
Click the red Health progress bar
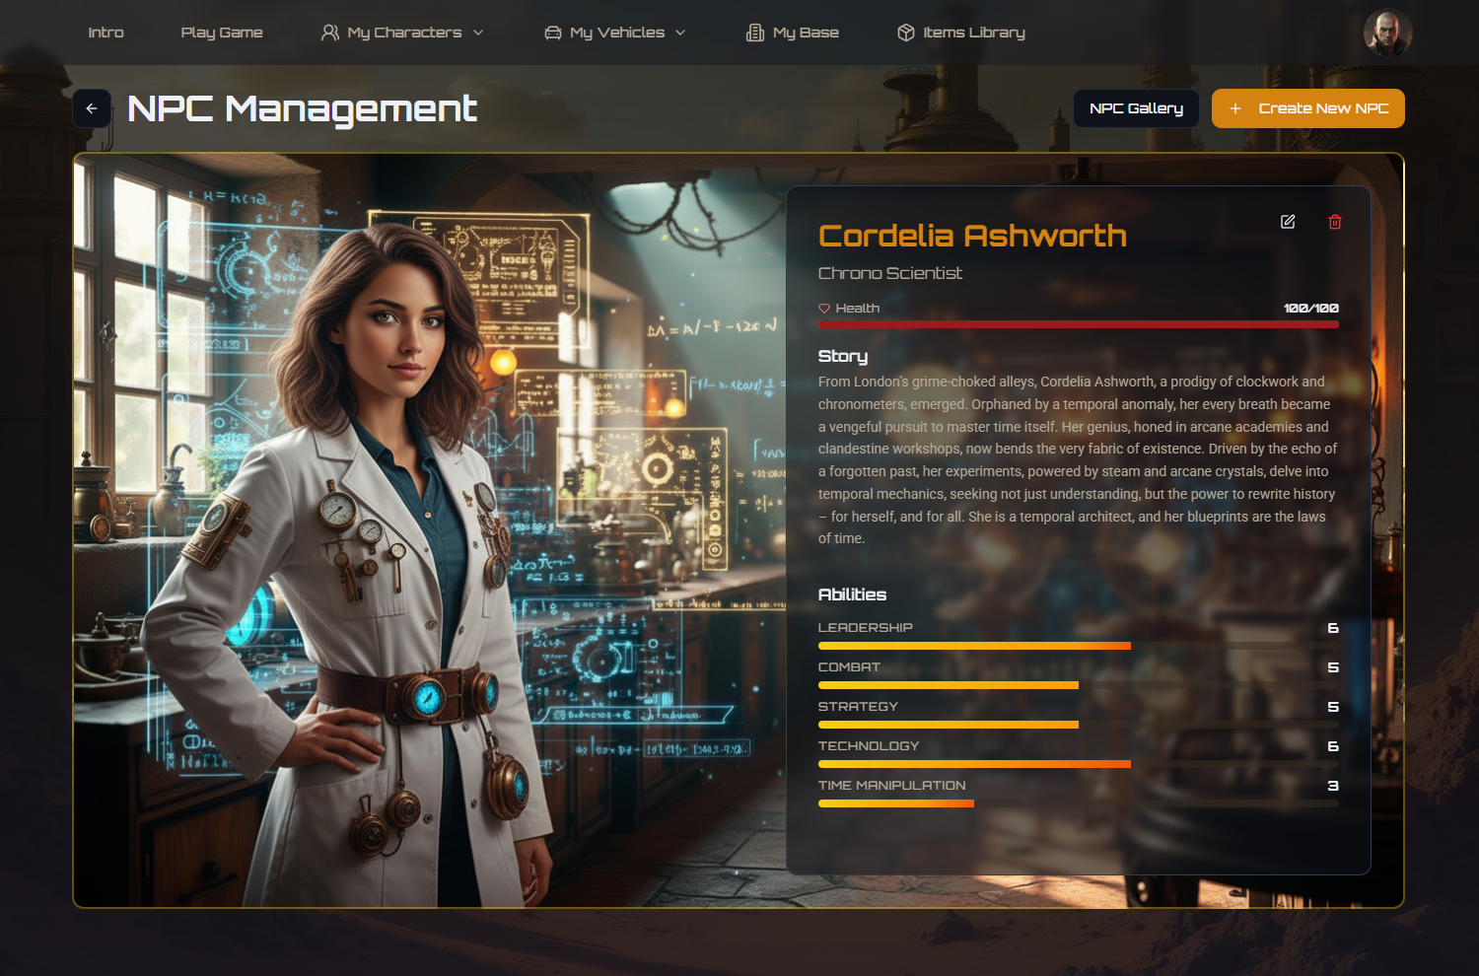1078,324
